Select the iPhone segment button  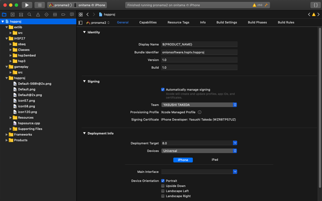[183, 160]
